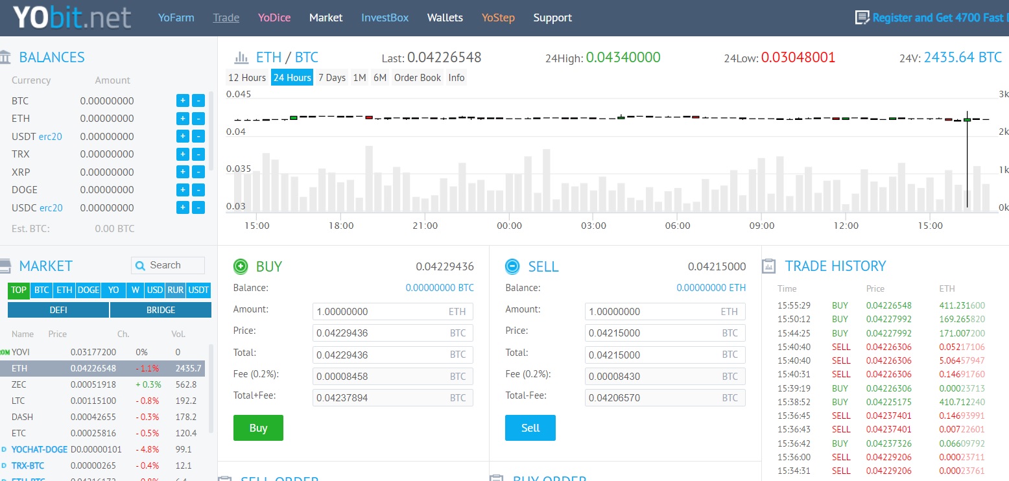Select the DOGE market filter
The width and height of the screenshot is (1009, 481).
(88, 290)
